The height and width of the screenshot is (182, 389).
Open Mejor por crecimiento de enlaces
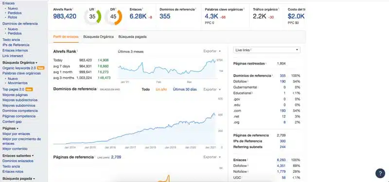pyautogui.click(x=21, y=141)
